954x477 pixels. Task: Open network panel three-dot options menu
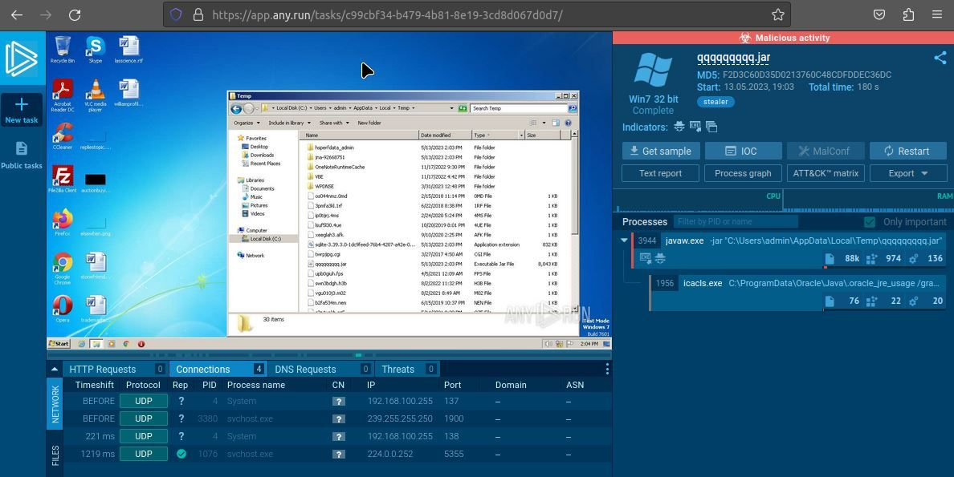(606, 369)
